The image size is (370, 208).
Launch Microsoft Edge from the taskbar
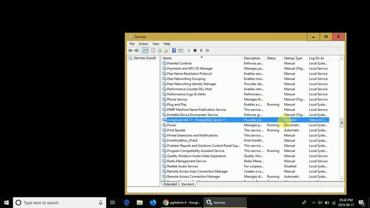127,203
